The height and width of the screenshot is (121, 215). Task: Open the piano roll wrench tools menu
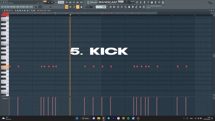pyautogui.click(x=5, y=10)
